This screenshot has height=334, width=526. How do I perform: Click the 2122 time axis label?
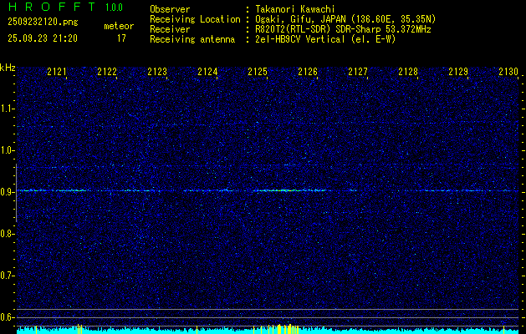click(x=107, y=71)
